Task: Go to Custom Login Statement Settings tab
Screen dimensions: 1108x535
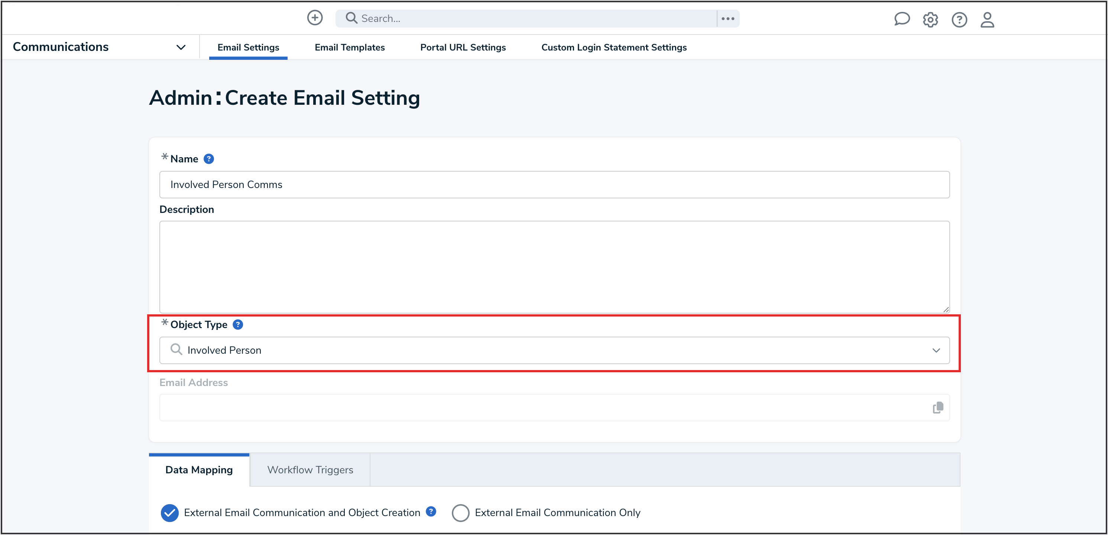Action: [614, 47]
